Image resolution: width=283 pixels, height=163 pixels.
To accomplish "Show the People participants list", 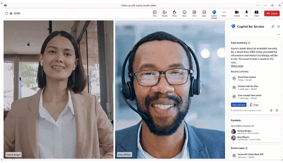I will click(164, 13).
